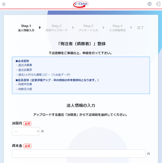Click the 法人情報の入力 section heading

point(81,105)
